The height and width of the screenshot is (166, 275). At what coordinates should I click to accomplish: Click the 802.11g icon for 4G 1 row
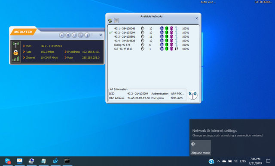click(x=167, y=29)
